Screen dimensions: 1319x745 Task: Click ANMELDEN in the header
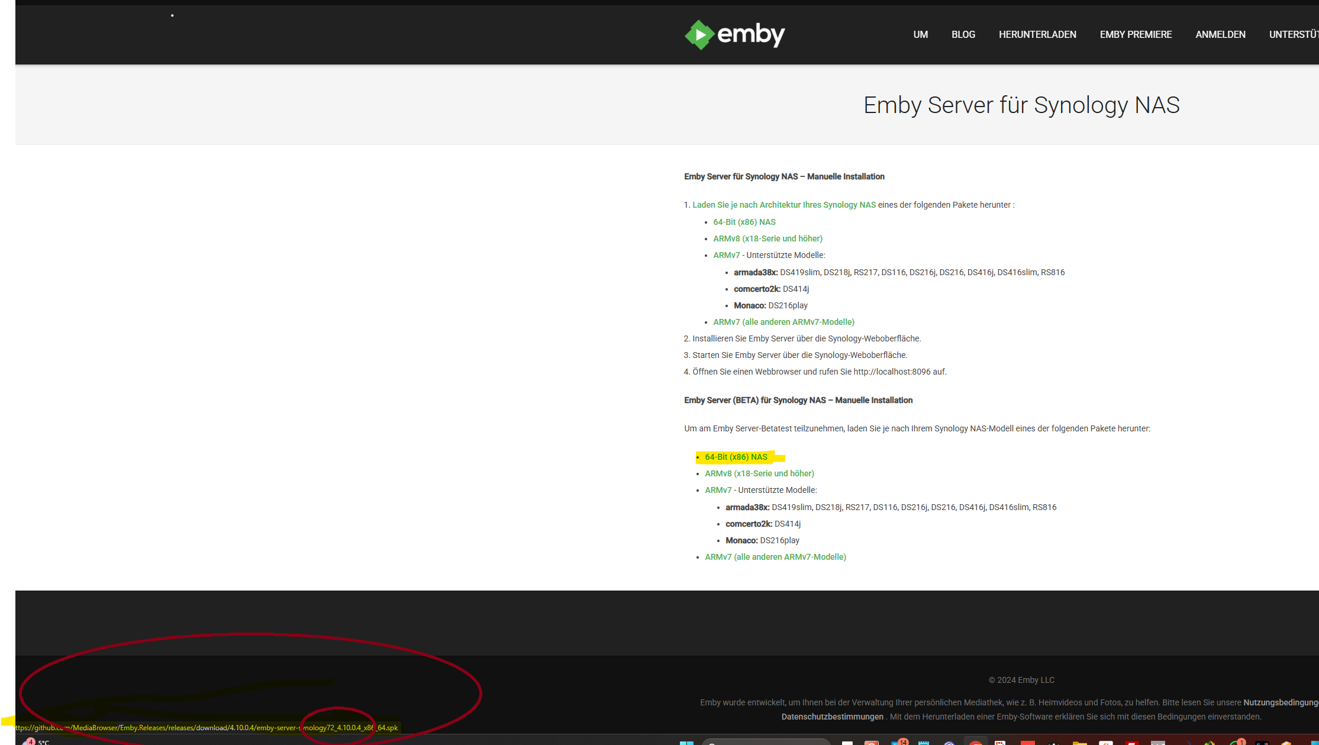point(1220,34)
